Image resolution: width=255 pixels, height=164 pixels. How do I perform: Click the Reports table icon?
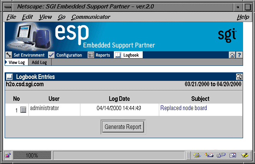point(91,55)
